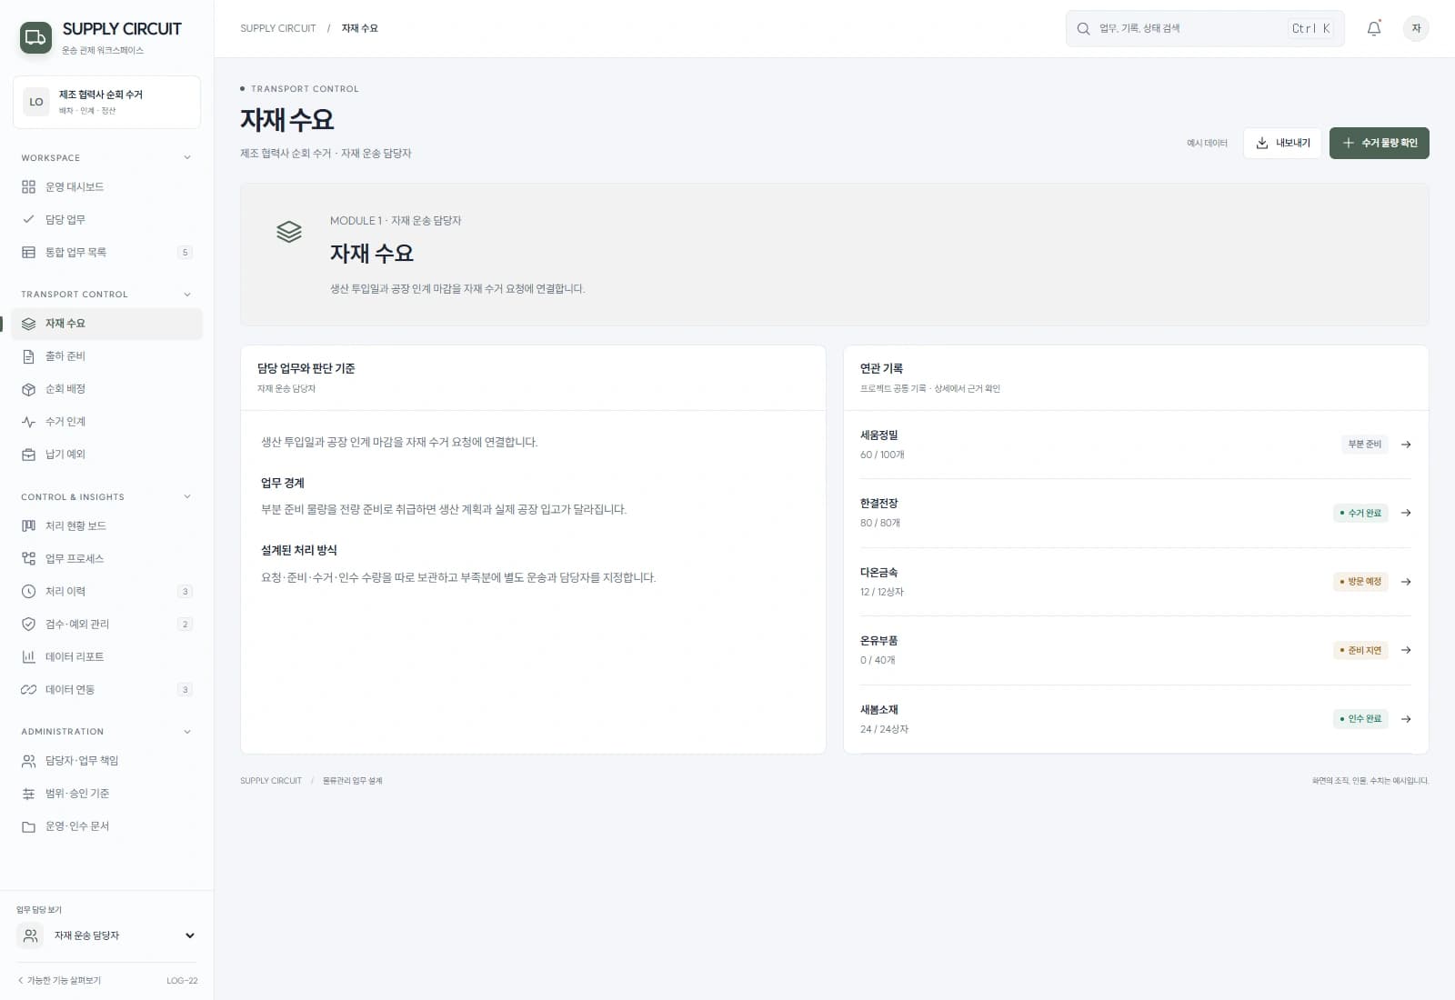Select 출하 준비 in sidebar
Viewport: 1455px width, 1000px height.
tap(106, 356)
